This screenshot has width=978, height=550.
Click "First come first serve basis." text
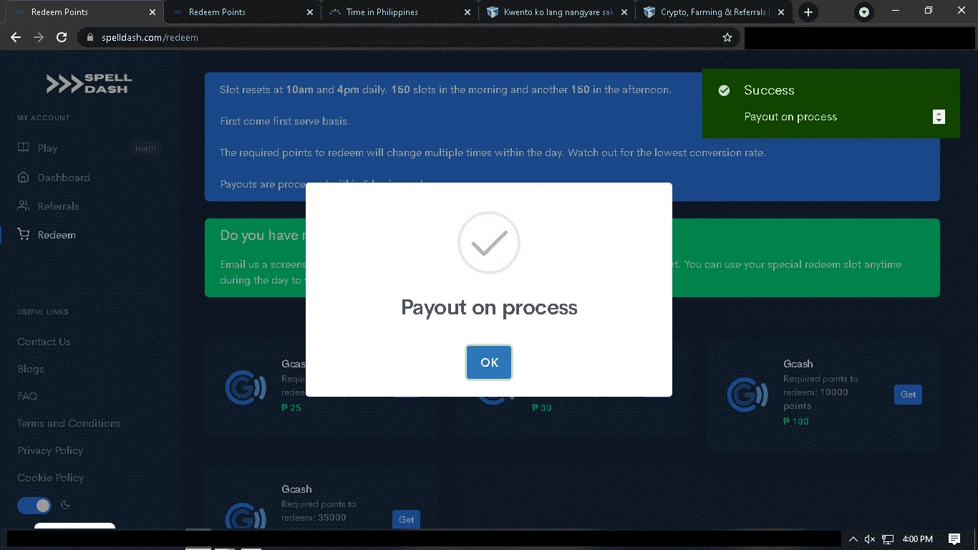(285, 121)
